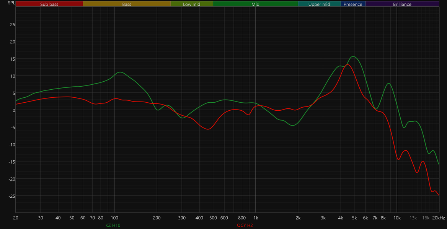
Task: Click the 0 dB level label
Action: click(14, 110)
